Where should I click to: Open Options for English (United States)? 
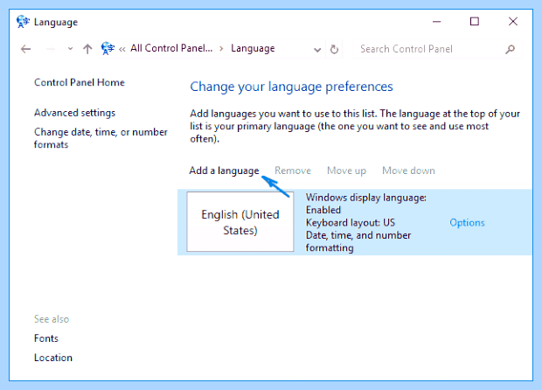pos(467,223)
